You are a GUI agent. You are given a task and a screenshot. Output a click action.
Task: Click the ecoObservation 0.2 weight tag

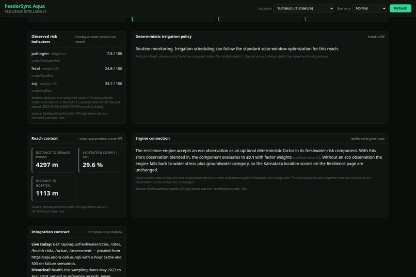306,158
